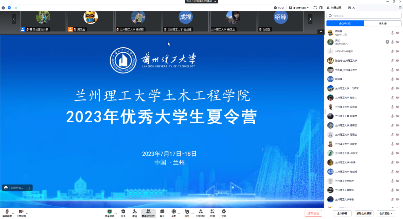Select the 会议中(55) tab
Image resolution: width=403 pixels, height=219 pixels.
[345, 24]
